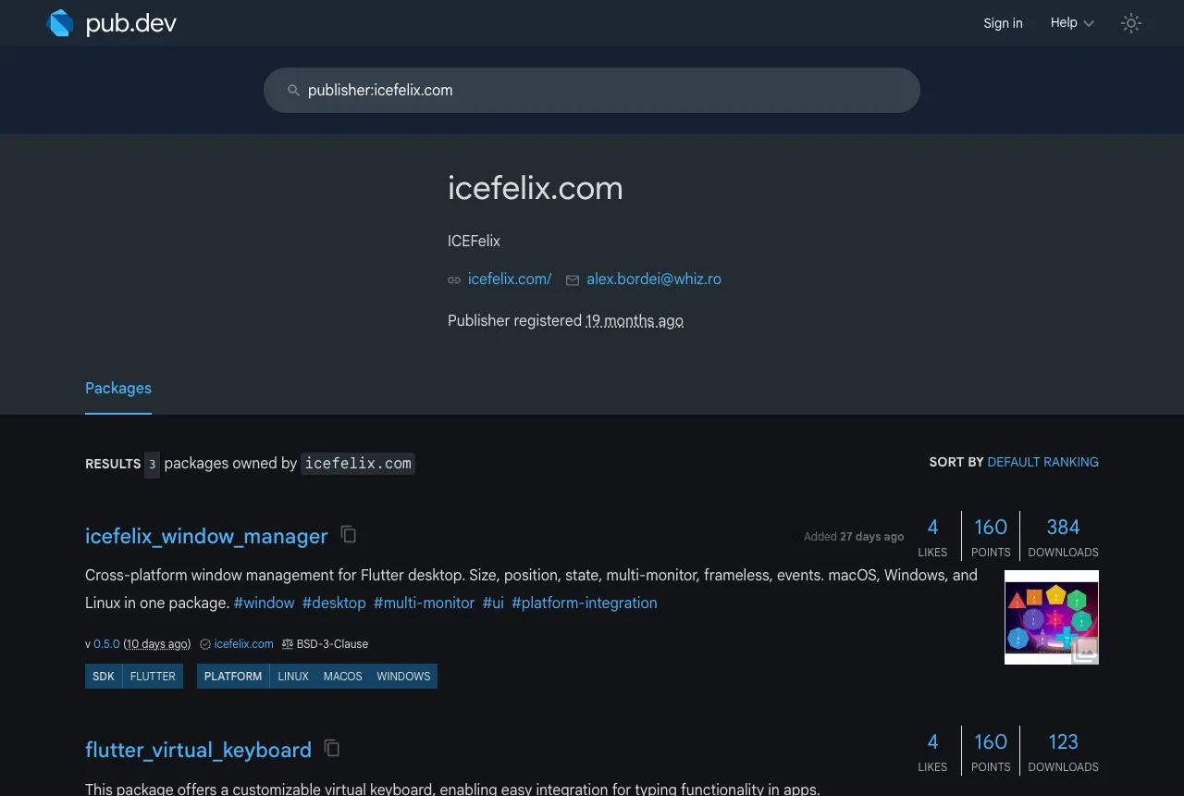The width and height of the screenshot is (1184, 796).
Task: Open version 0.5.0 link
Action: 106,644
